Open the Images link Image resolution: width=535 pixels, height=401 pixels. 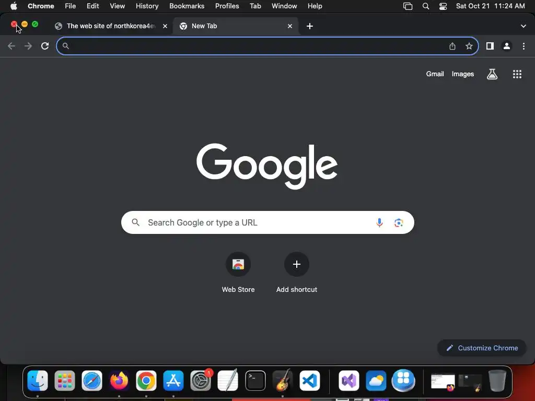pos(463,74)
